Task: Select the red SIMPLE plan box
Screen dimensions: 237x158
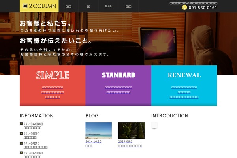Action: click(x=53, y=85)
